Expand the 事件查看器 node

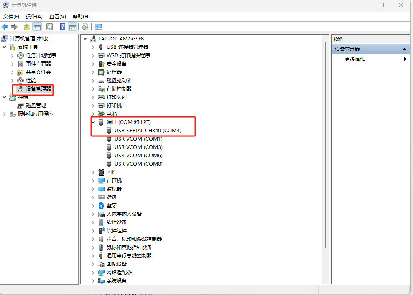(x=12, y=64)
